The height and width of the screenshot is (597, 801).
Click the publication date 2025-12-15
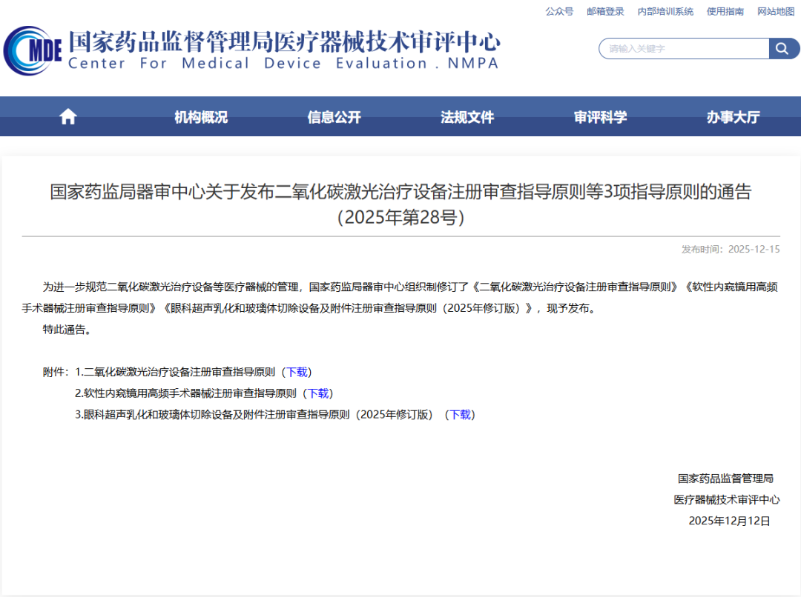point(754,249)
